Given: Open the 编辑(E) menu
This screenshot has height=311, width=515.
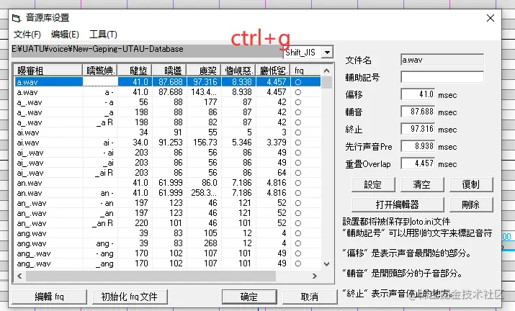Looking at the screenshot, I should click(x=65, y=35).
